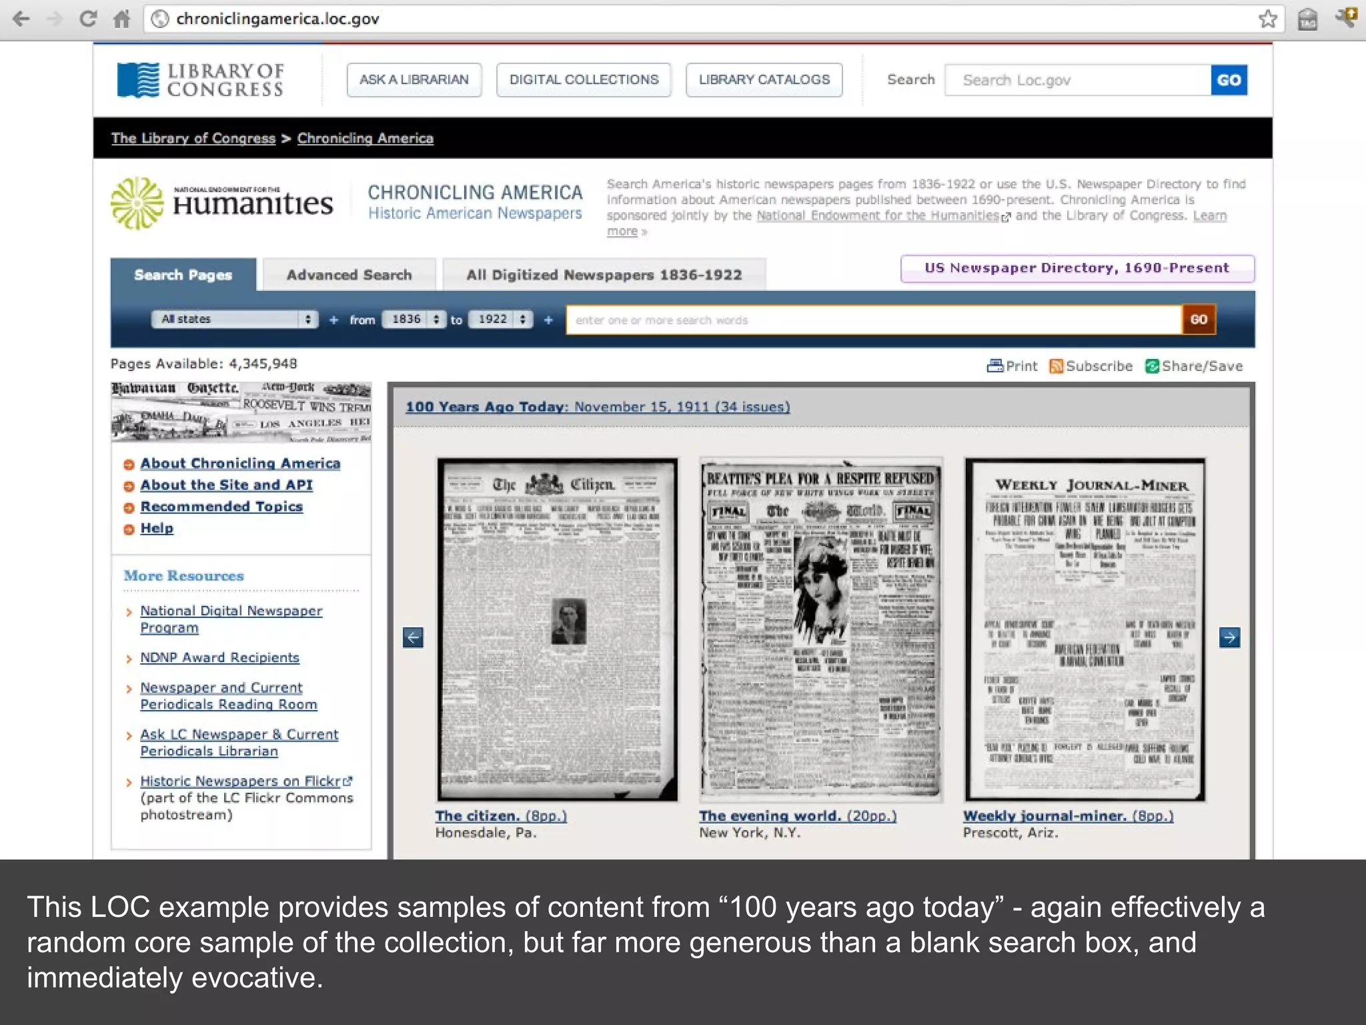Go to browser home icon
This screenshot has height=1025, width=1366.
(121, 19)
